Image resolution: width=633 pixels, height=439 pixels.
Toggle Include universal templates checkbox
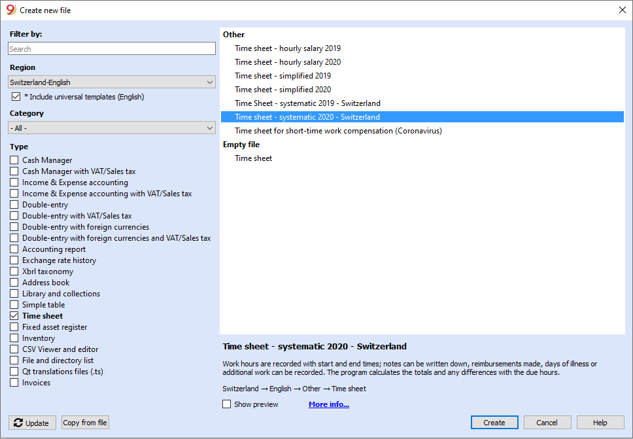click(x=16, y=97)
